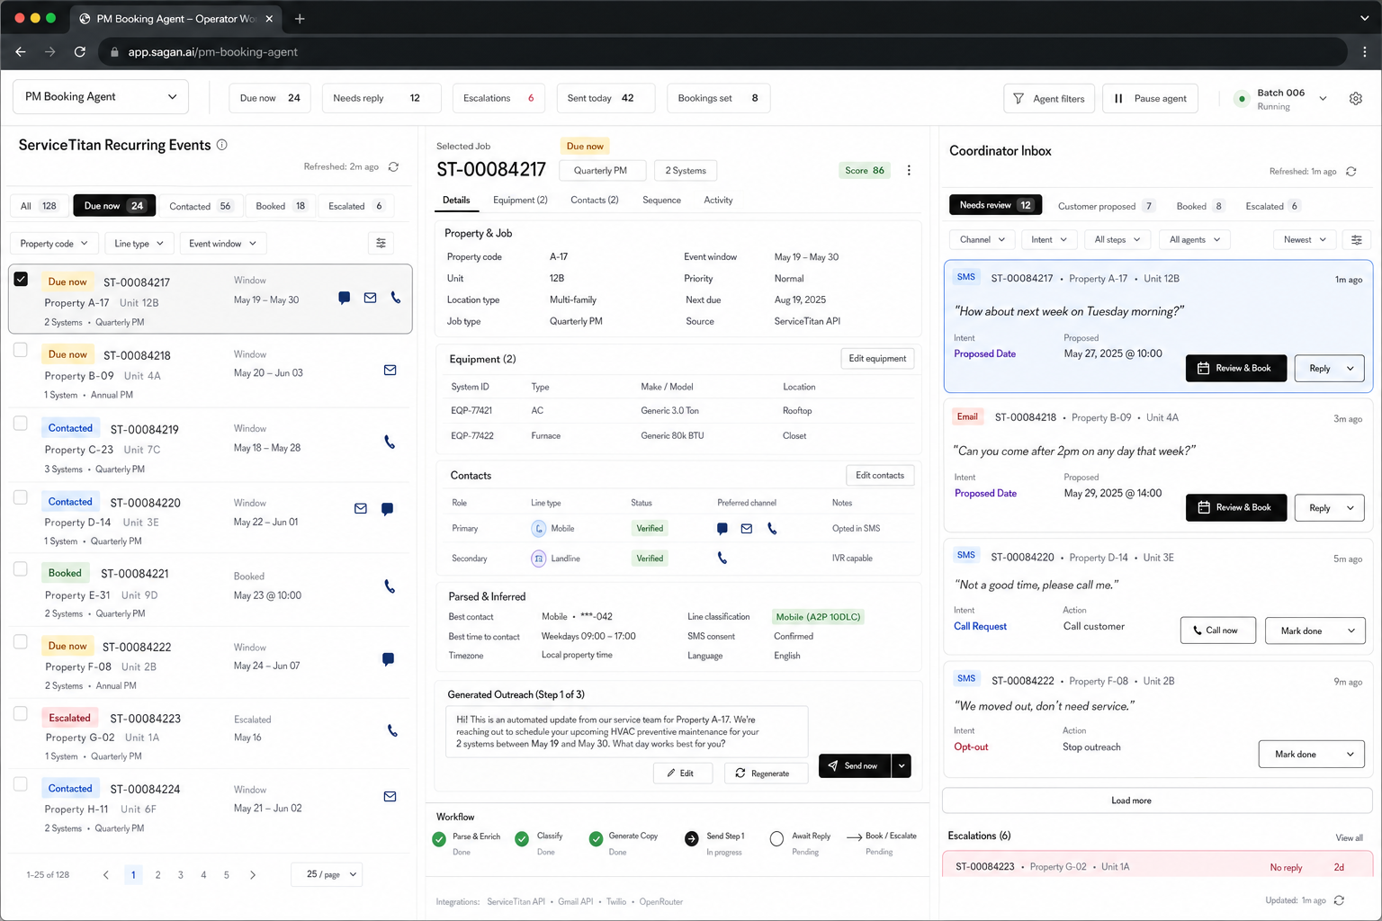Viewport: 1382px width, 921px height.
Task: Open the Sequence tab
Action: tap(661, 201)
